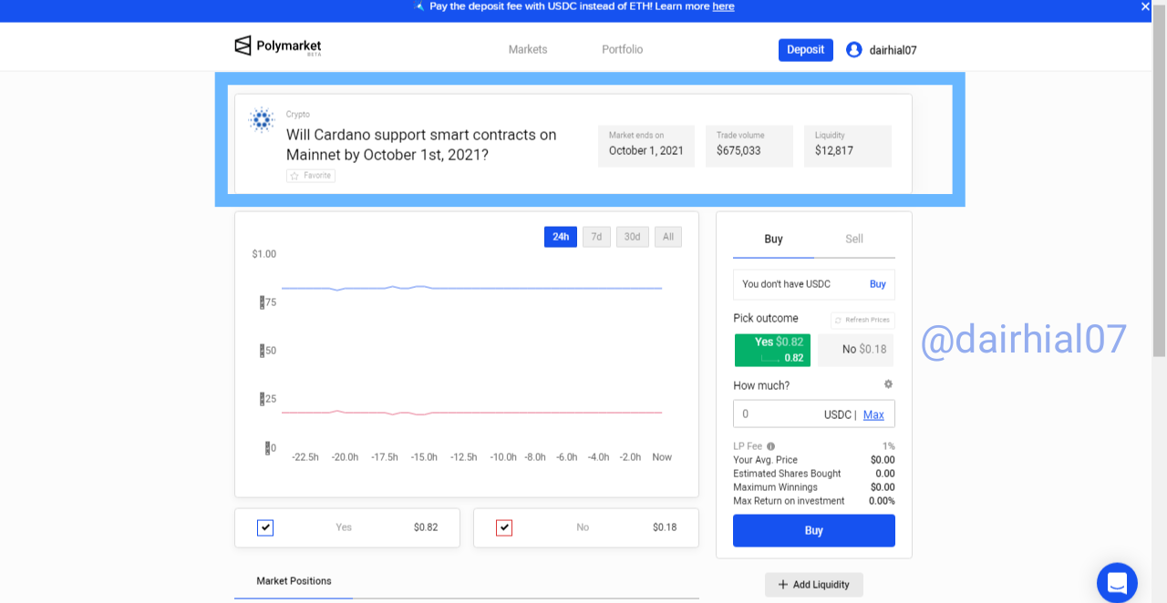Click the Liquidity $12,817 box
The width and height of the screenshot is (1167, 603).
[848, 146]
